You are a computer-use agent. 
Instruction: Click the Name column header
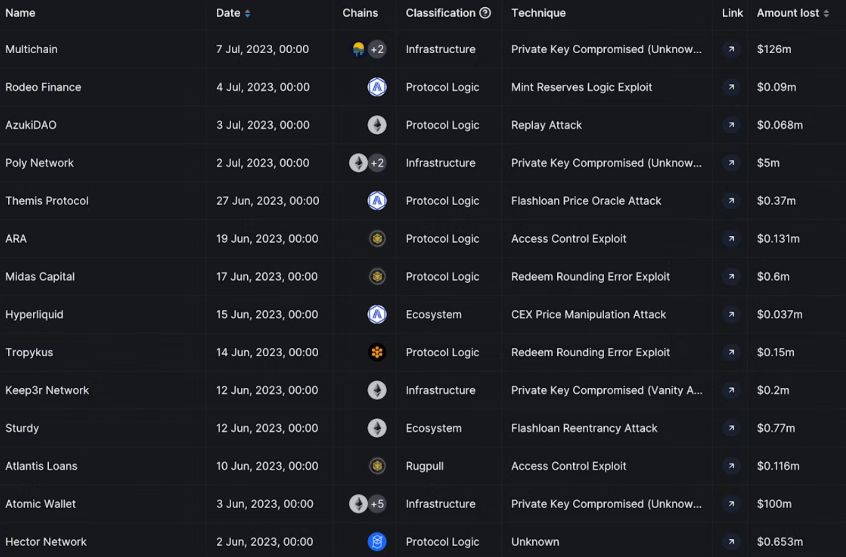(20, 13)
